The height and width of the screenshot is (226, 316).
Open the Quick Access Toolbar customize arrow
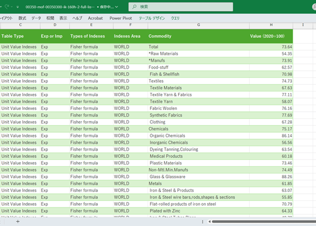(x=17, y=7)
